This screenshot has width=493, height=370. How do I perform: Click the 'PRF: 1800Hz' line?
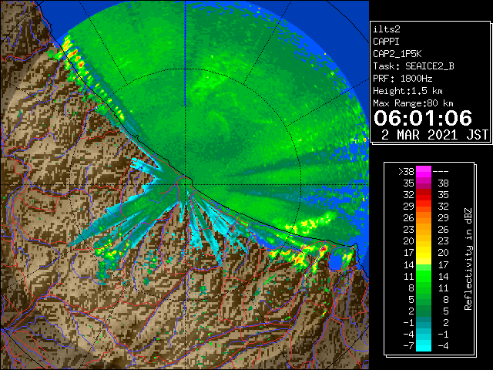(402, 79)
